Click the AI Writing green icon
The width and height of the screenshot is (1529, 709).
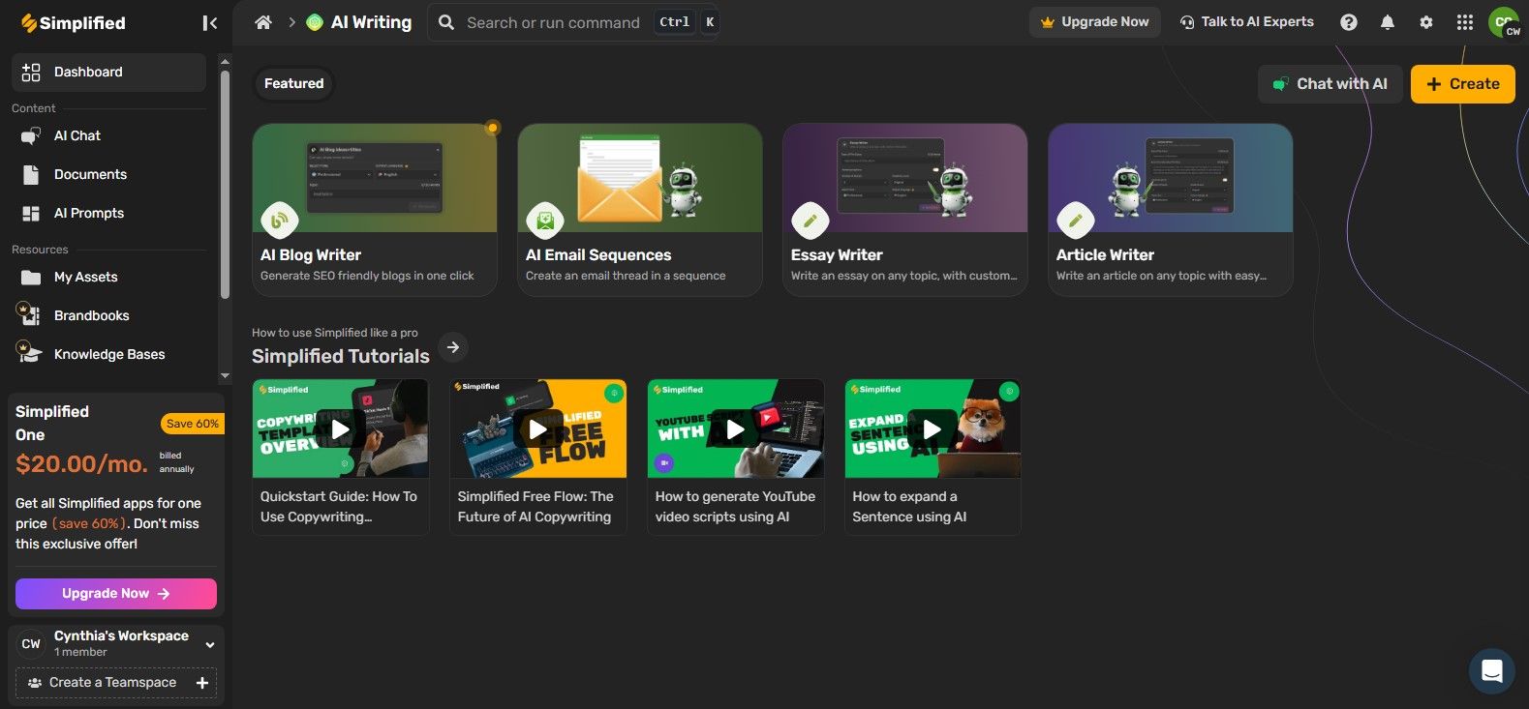(x=315, y=22)
